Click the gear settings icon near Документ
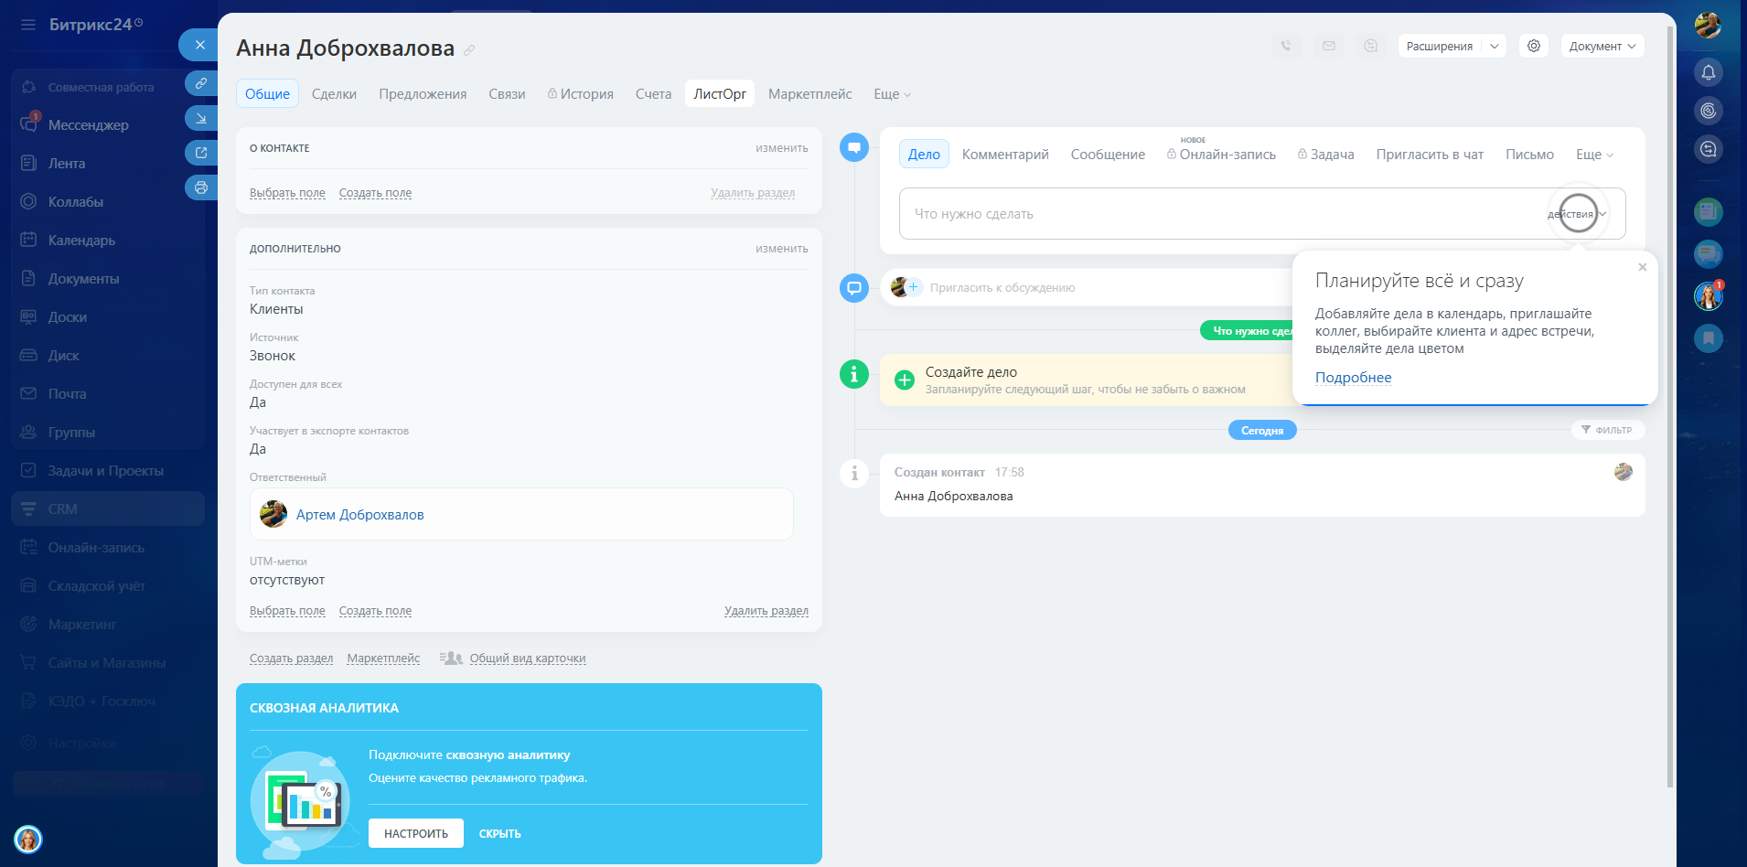 tap(1534, 46)
